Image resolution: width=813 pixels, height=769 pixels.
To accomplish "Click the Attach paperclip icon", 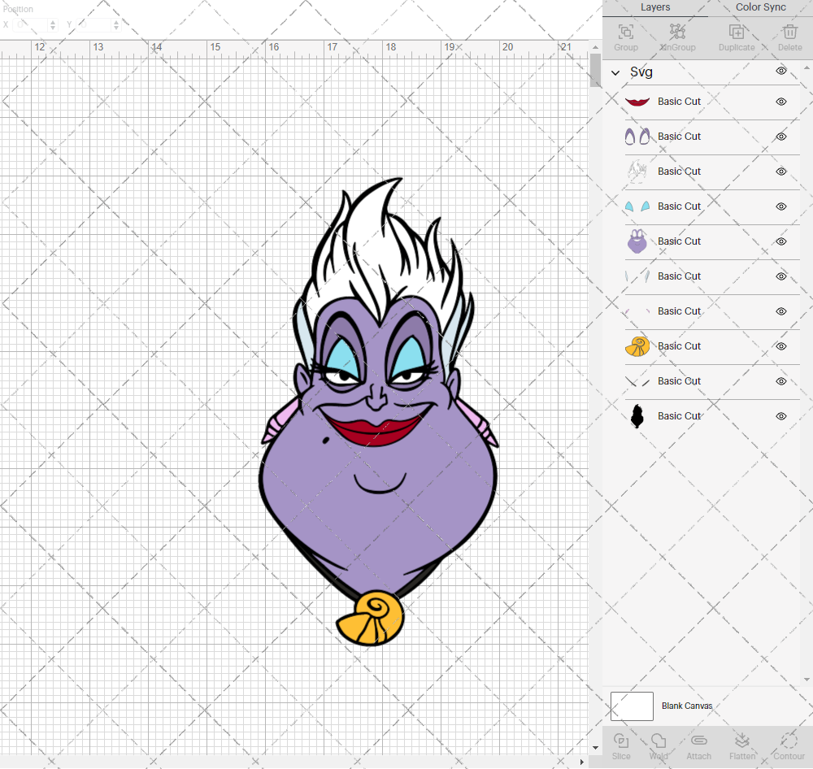I will point(698,741).
